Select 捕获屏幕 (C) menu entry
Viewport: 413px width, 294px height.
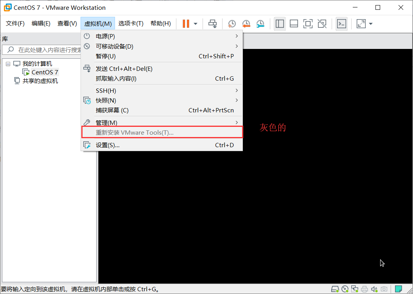tap(162, 110)
